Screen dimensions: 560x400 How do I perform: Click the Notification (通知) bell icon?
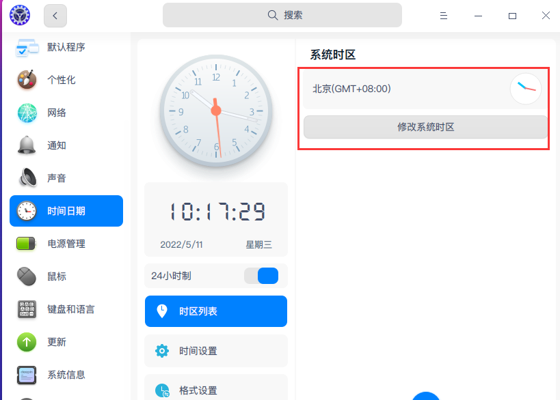coord(27,145)
